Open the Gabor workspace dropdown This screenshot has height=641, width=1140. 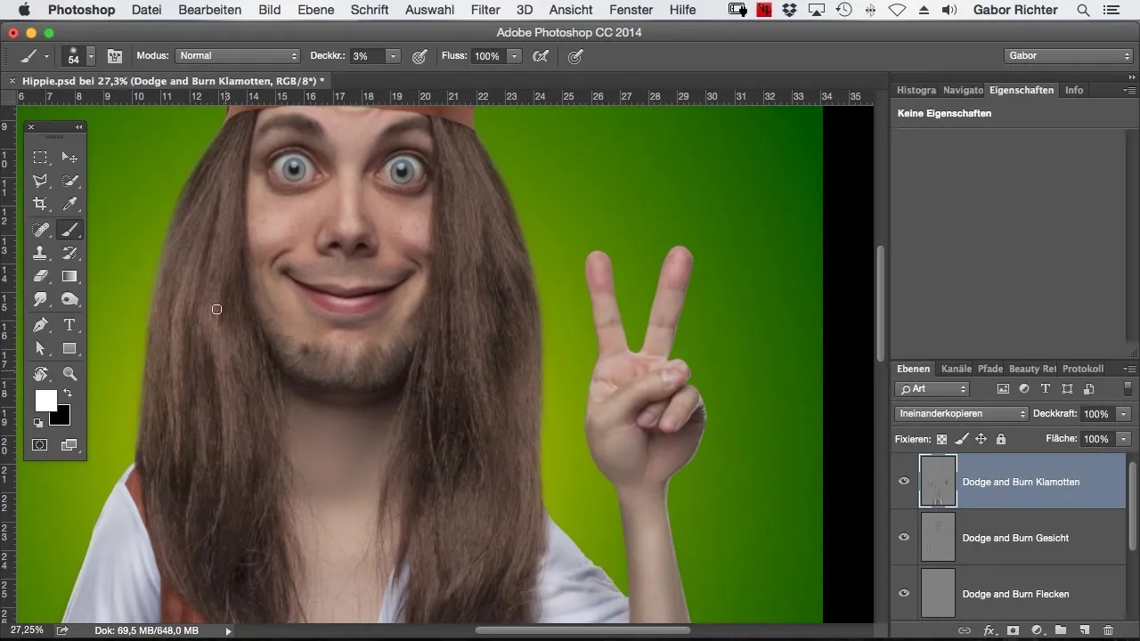point(1068,56)
